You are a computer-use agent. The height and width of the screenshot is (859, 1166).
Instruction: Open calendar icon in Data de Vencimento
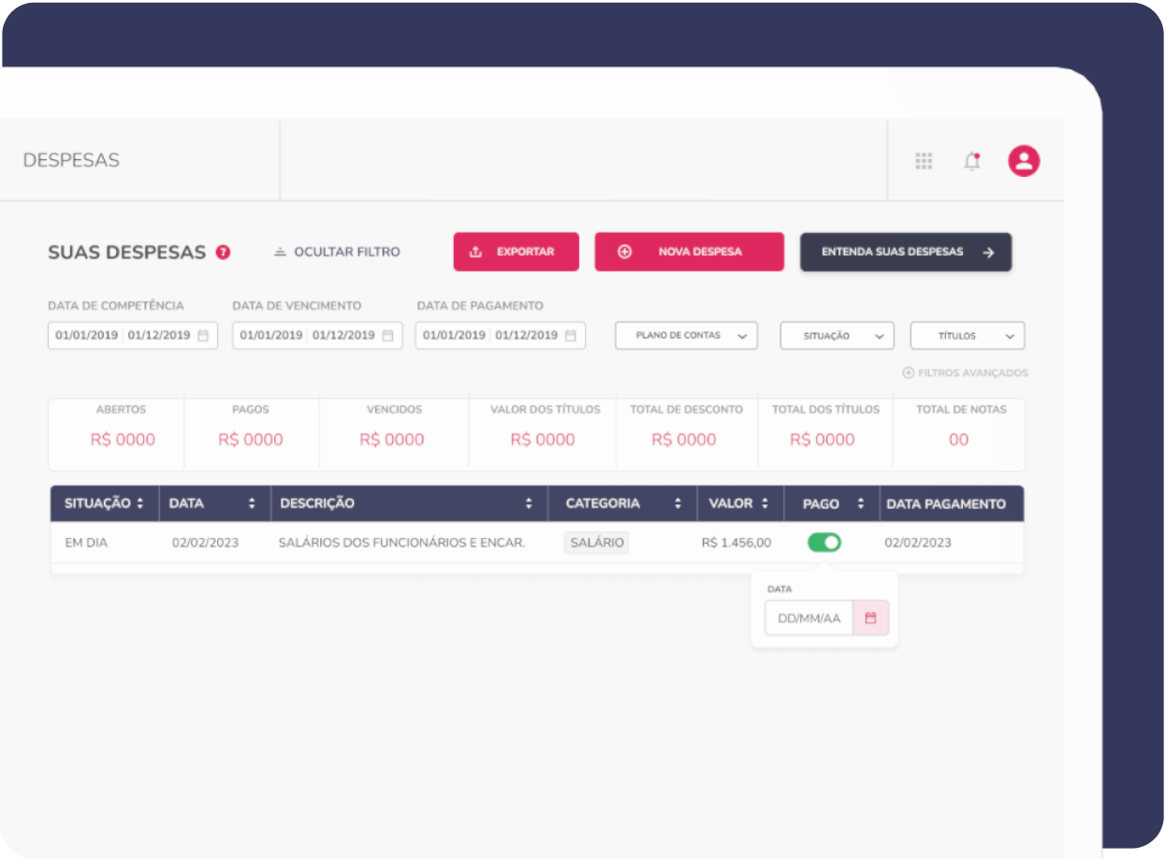(387, 335)
